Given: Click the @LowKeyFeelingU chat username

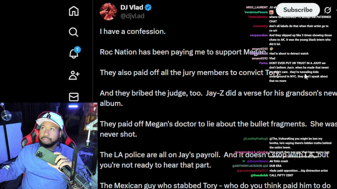Looking at the screenshot, I should [x=255, y=139].
